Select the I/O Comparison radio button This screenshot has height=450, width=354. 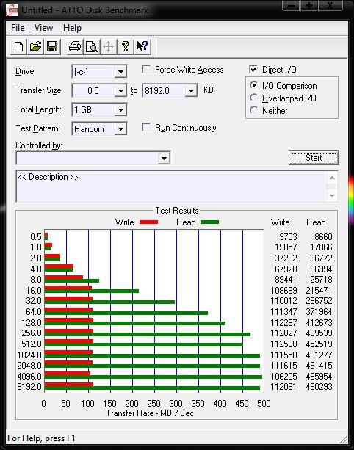[253, 85]
